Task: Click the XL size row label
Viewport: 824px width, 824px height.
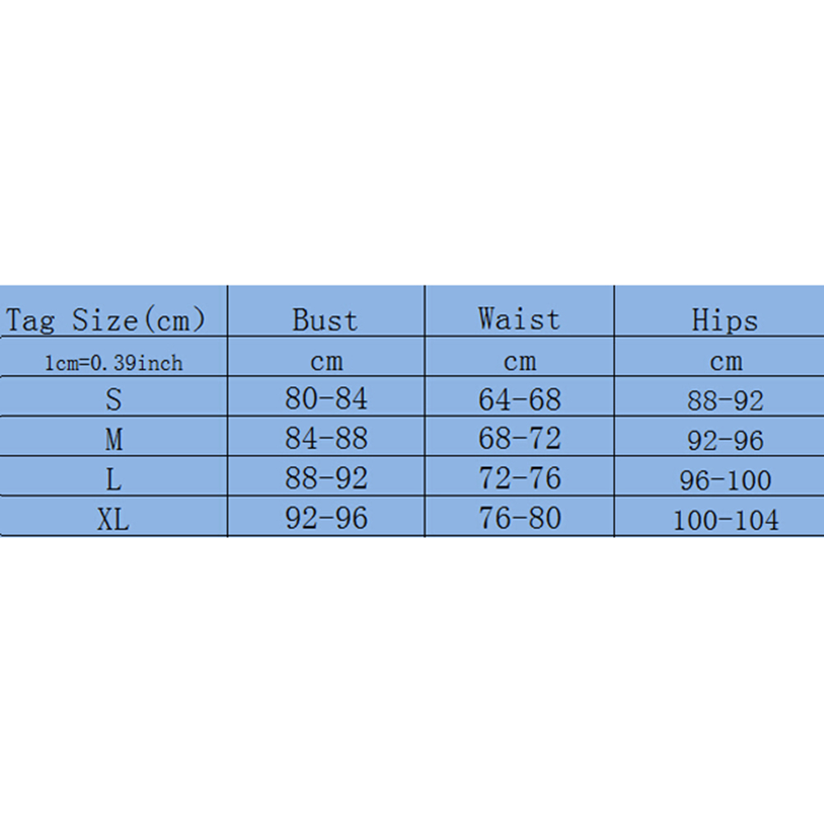Action: coord(113,518)
